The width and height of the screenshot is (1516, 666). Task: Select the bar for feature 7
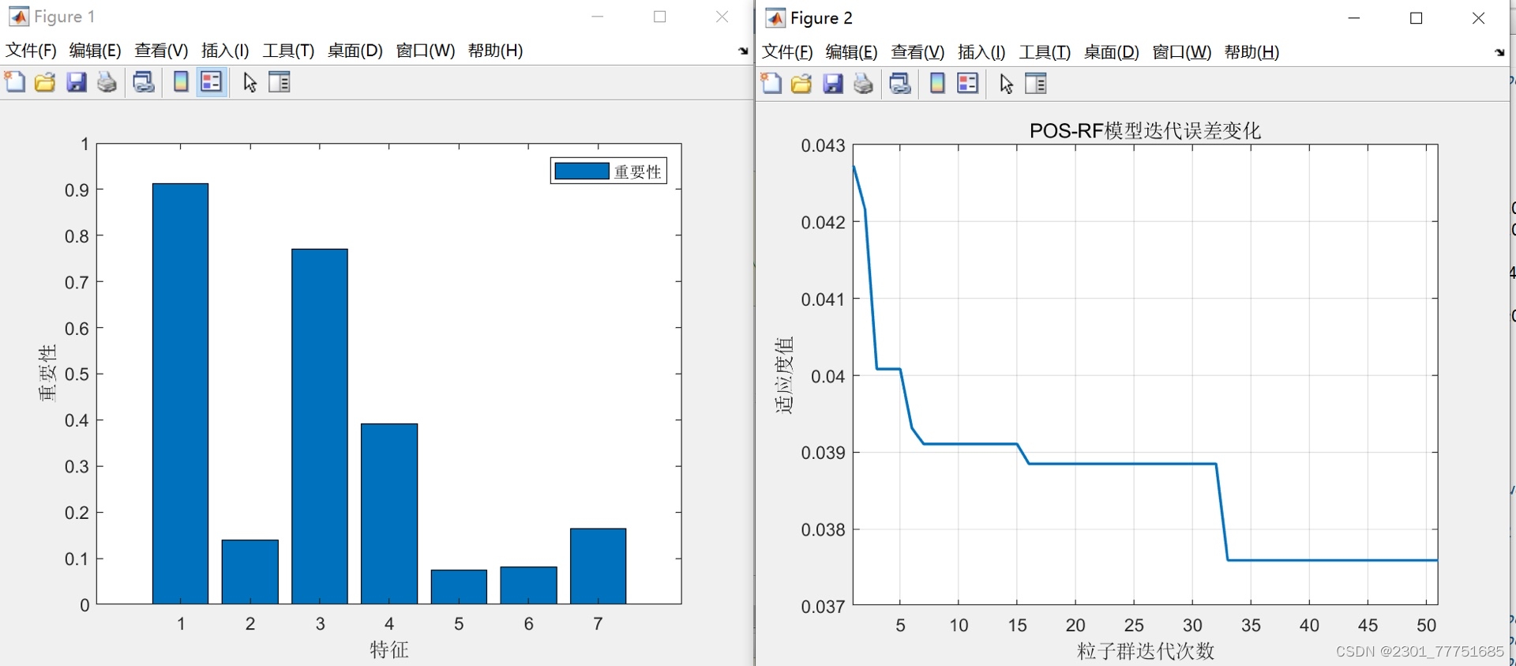(x=599, y=566)
